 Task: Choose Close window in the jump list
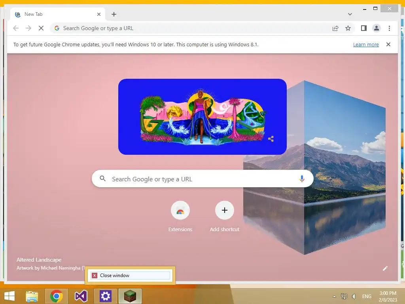tap(130, 275)
